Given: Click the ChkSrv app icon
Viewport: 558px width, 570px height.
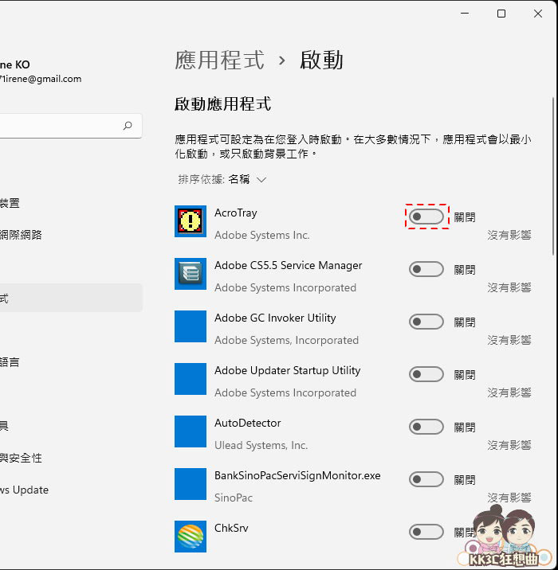Looking at the screenshot, I should point(191,536).
